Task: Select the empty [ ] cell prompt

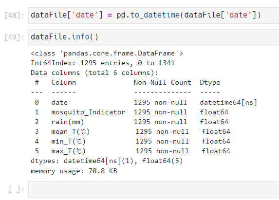Action: (17, 189)
